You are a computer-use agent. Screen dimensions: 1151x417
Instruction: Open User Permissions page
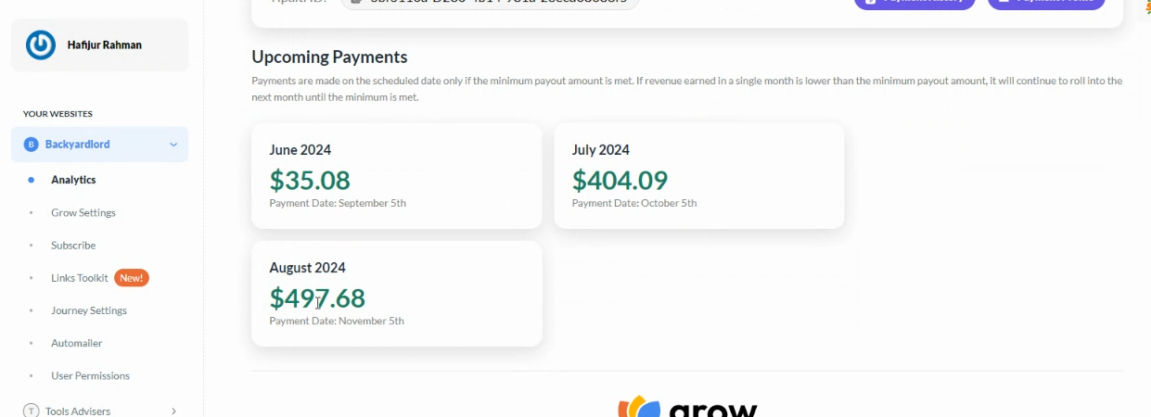pyautogui.click(x=91, y=375)
